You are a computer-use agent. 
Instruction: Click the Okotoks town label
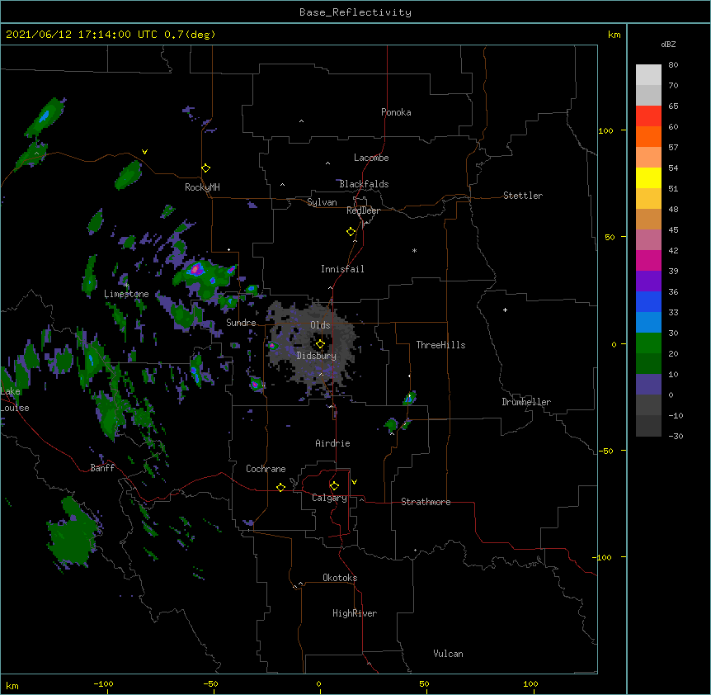pyautogui.click(x=340, y=578)
